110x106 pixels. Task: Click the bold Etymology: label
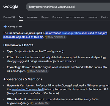pos(14,67)
